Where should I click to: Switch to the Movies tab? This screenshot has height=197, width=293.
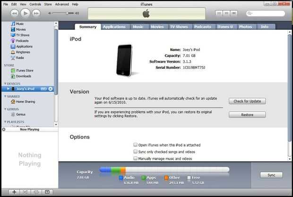click(x=157, y=27)
